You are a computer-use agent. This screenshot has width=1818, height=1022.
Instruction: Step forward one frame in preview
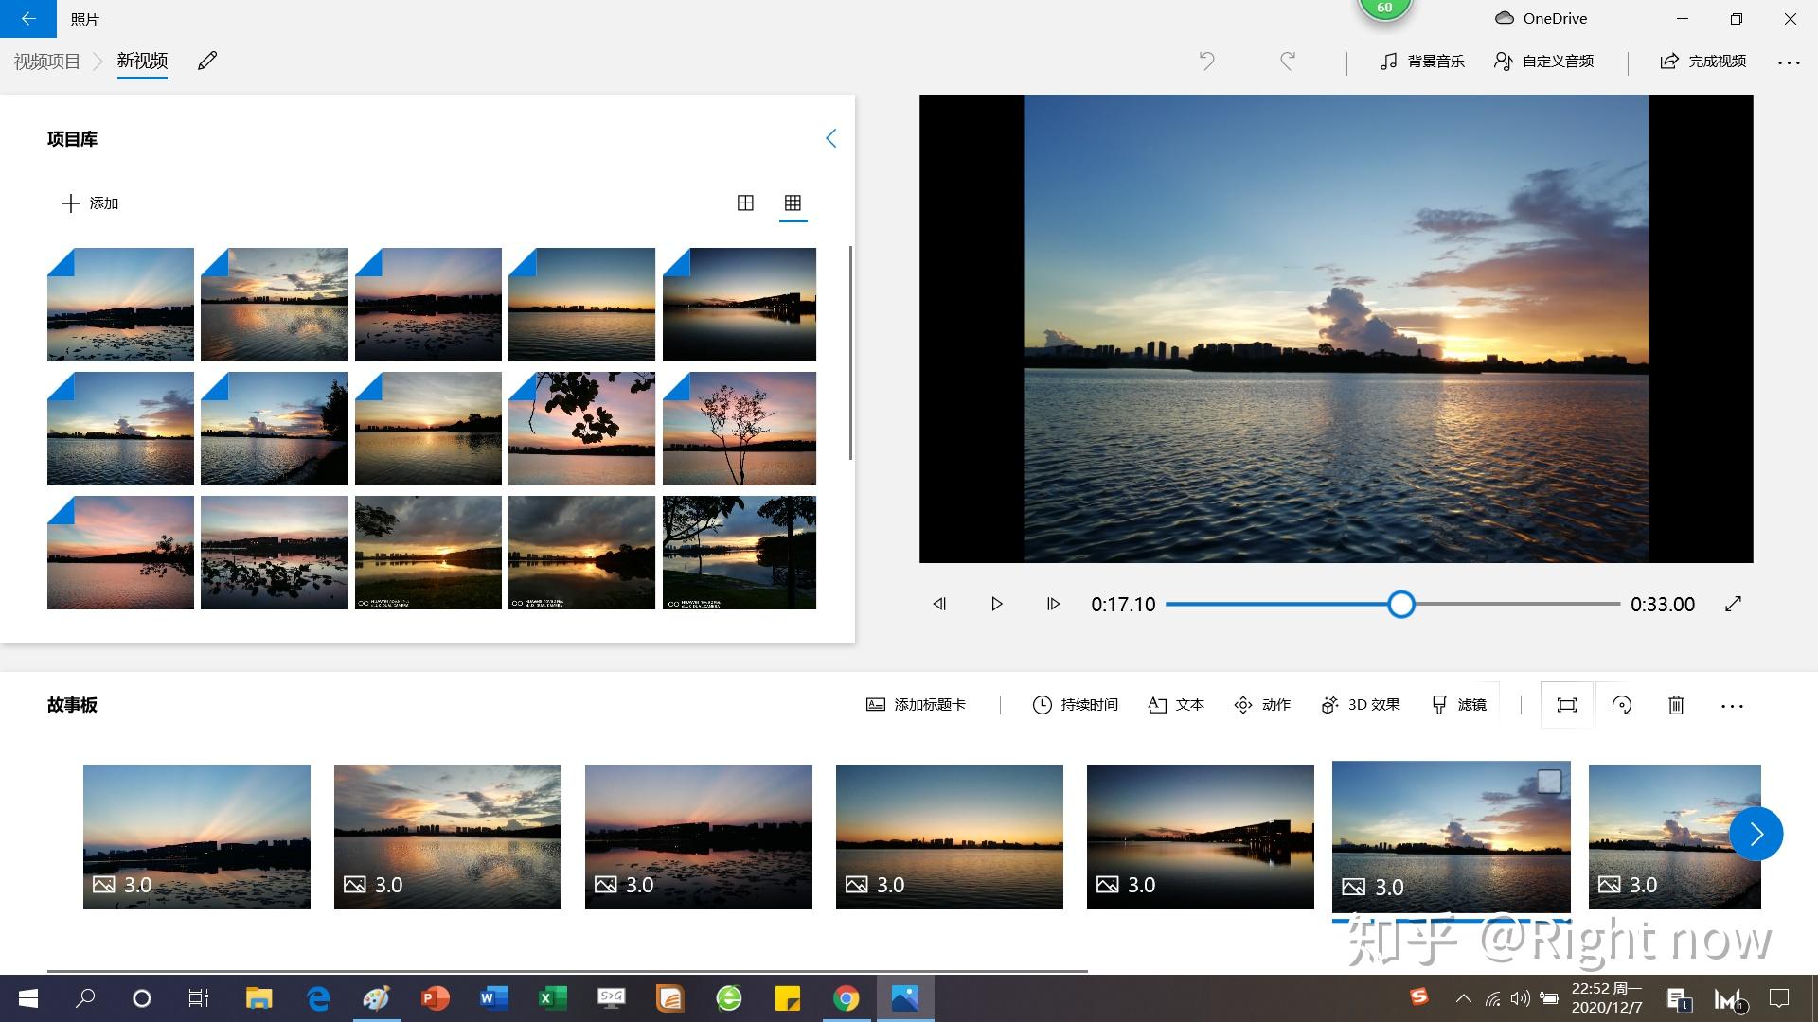pos(1053,604)
